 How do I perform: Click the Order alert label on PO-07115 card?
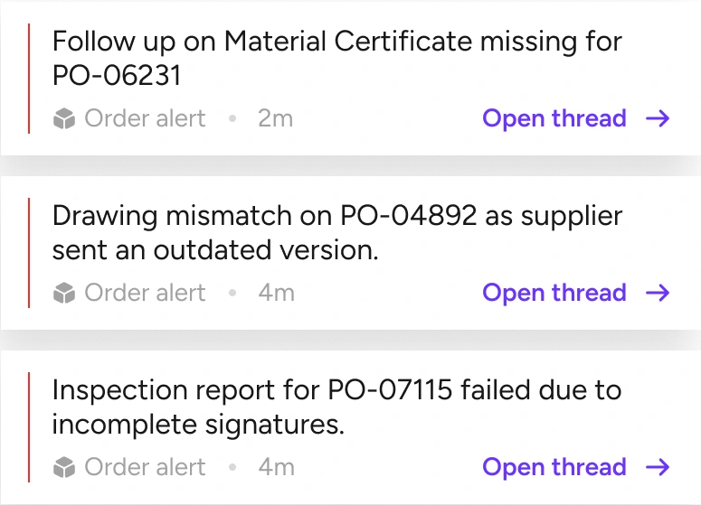click(145, 467)
